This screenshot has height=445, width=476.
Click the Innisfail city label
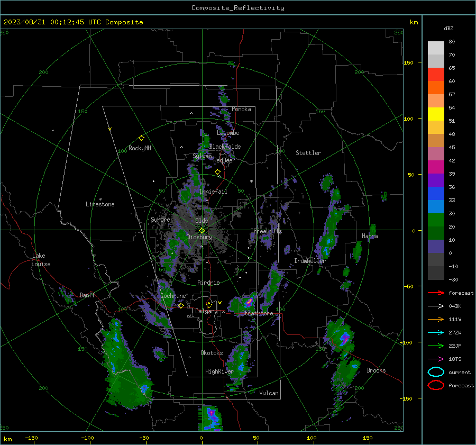click(x=213, y=192)
